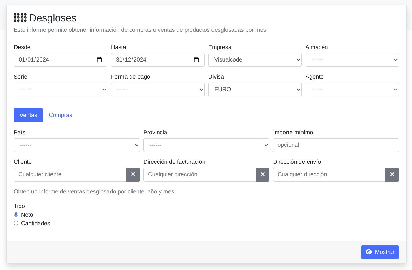Screen dimensions: 412x270
Task: Clear the Dirección de envío field X button
Action: point(392,175)
